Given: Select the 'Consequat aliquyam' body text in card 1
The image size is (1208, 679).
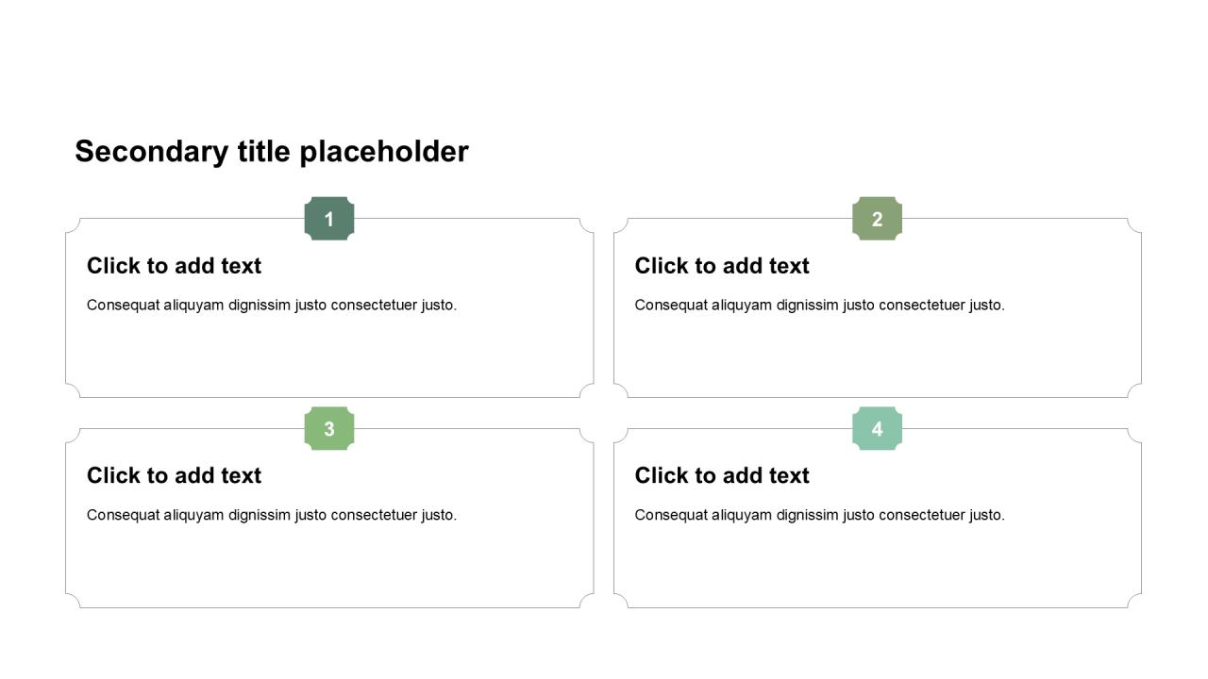Looking at the screenshot, I should point(272,305).
